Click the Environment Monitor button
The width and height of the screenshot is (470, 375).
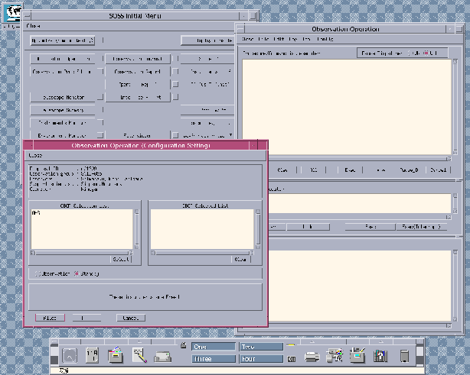(63, 135)
